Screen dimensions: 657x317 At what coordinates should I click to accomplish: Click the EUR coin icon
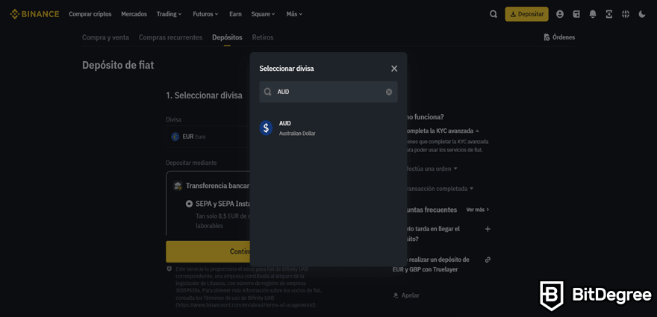click(175, 136)
